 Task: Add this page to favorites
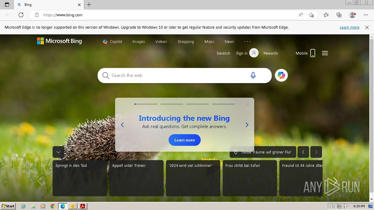[x=311, y=15]
